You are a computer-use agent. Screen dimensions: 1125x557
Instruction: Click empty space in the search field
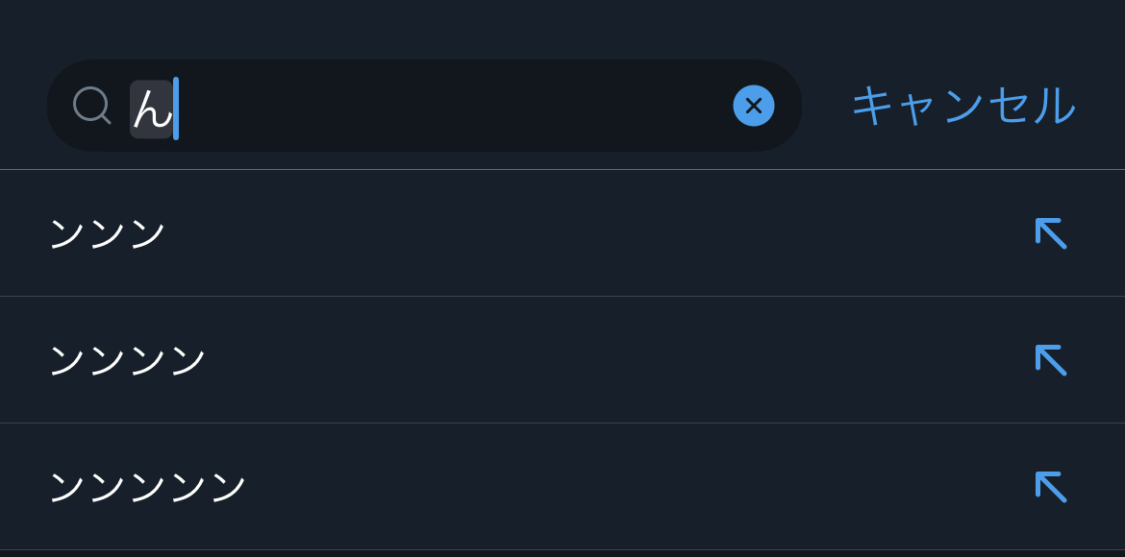[x=452, y=106]
